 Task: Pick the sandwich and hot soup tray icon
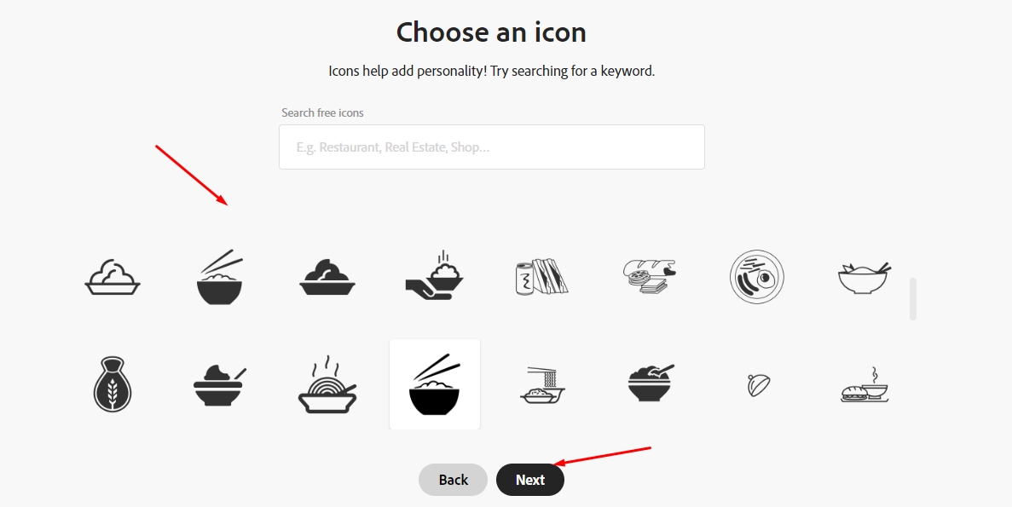865,385
